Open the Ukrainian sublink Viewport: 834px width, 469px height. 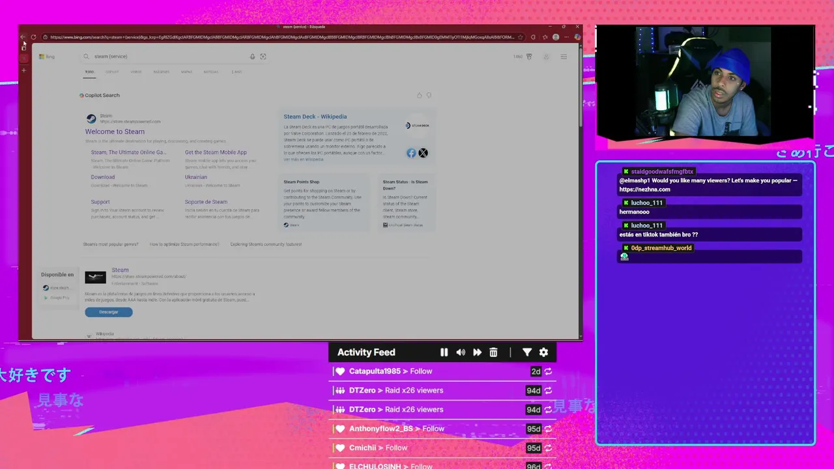coord(196,177)
